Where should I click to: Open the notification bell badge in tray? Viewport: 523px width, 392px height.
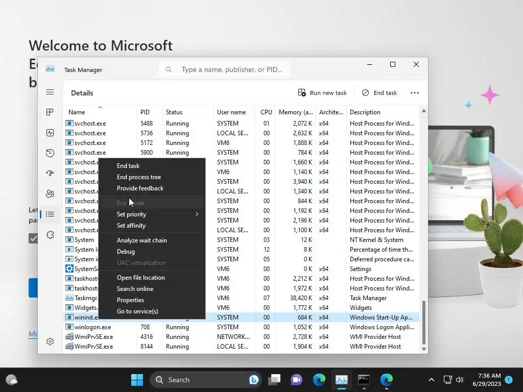click(509, 379)
